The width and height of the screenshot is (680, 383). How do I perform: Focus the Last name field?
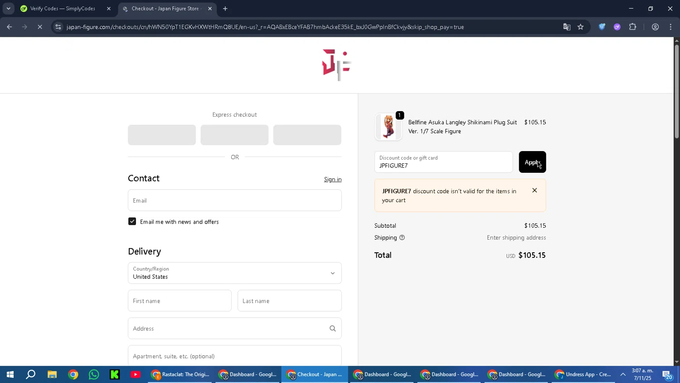pos(290,301)
